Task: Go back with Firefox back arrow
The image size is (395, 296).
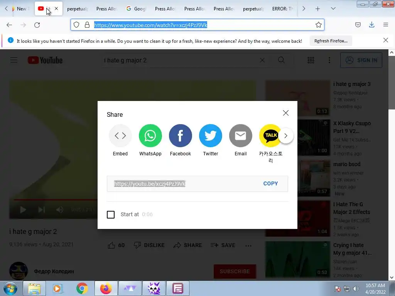Action: pos(9,25)
